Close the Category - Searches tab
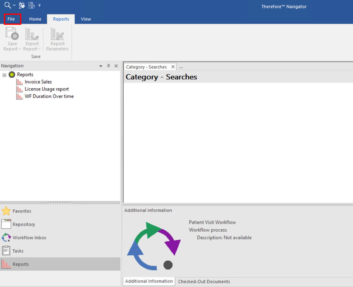This screenshot has width=353, height=287. click(173, 67)
